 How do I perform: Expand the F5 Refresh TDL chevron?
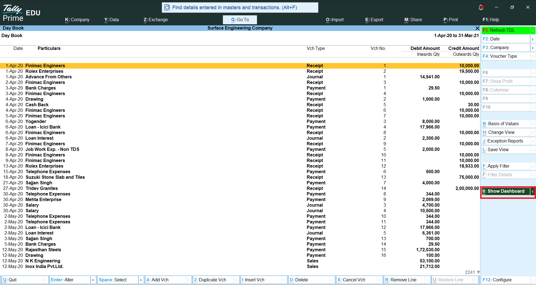(533, 30)
